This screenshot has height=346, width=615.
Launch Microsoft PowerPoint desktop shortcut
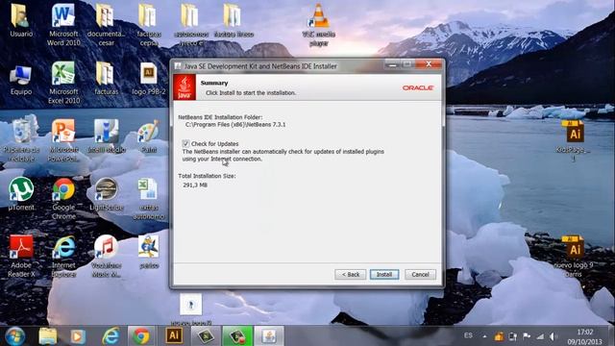point(63,140)
